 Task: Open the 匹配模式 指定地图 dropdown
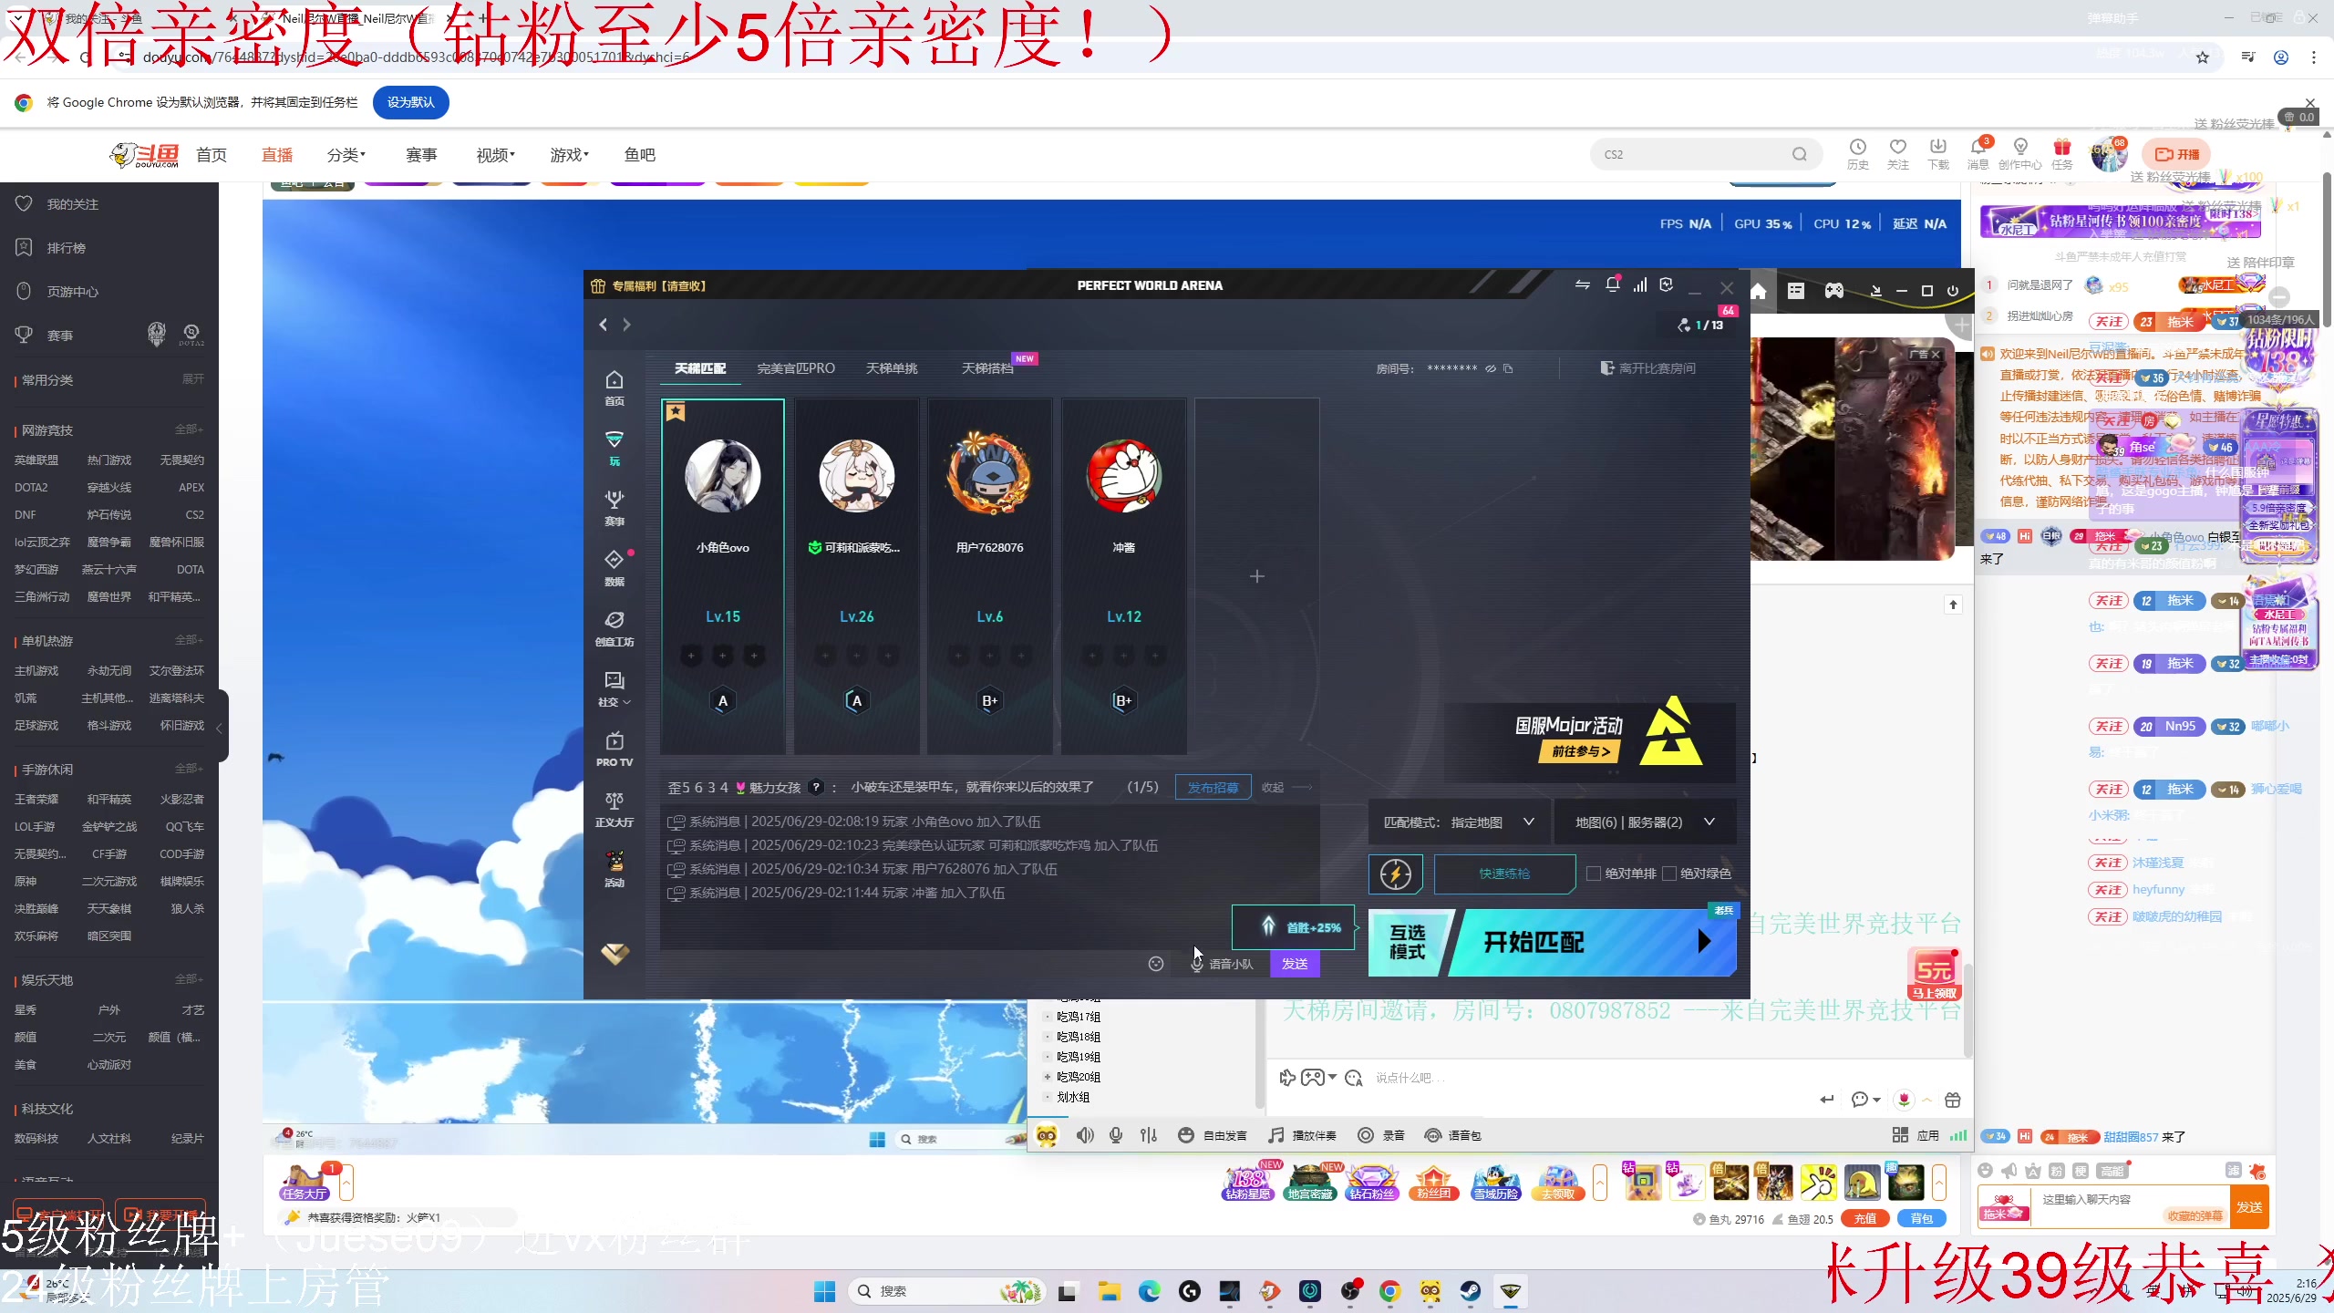1459,822
